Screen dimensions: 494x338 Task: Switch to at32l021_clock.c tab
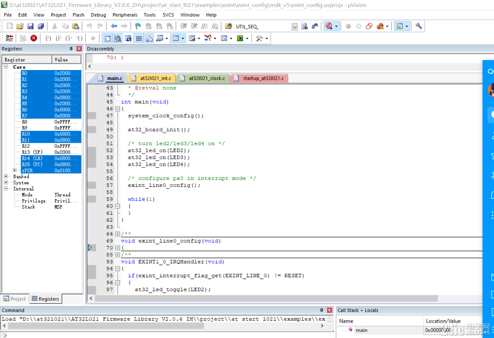[203, 78]
